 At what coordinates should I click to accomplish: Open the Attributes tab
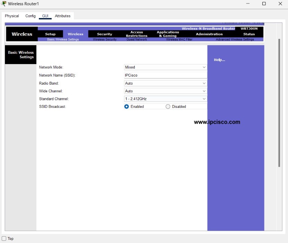62,16
